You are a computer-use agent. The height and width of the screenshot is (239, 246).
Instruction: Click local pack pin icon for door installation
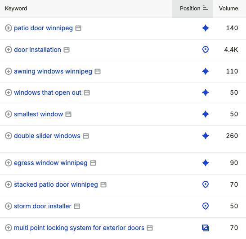(x=206, y=50)
